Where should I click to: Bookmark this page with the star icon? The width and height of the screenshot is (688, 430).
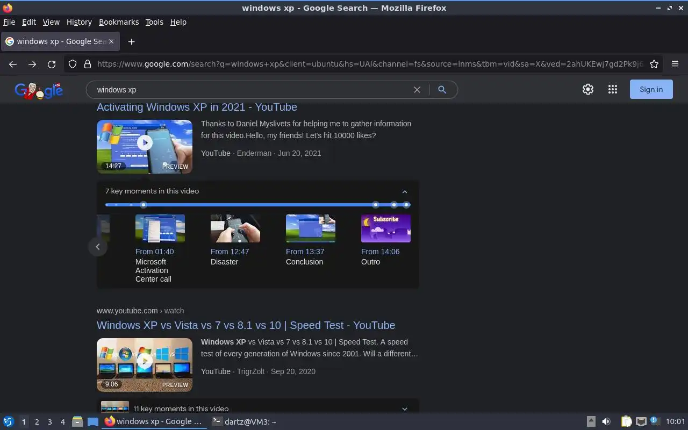pos(654,64)
